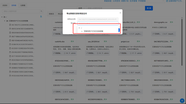Viewport: 186px width, 104px height.
Task: Click folder icon of 互联网用户行为日志数据集 in left tree
Action: coord(7,21)
